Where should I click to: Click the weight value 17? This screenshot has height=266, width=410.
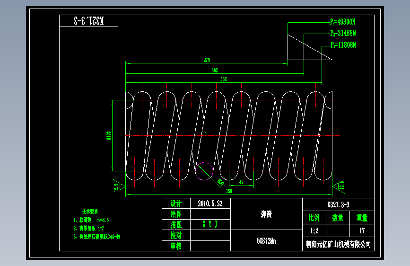[x=362, y=231]
